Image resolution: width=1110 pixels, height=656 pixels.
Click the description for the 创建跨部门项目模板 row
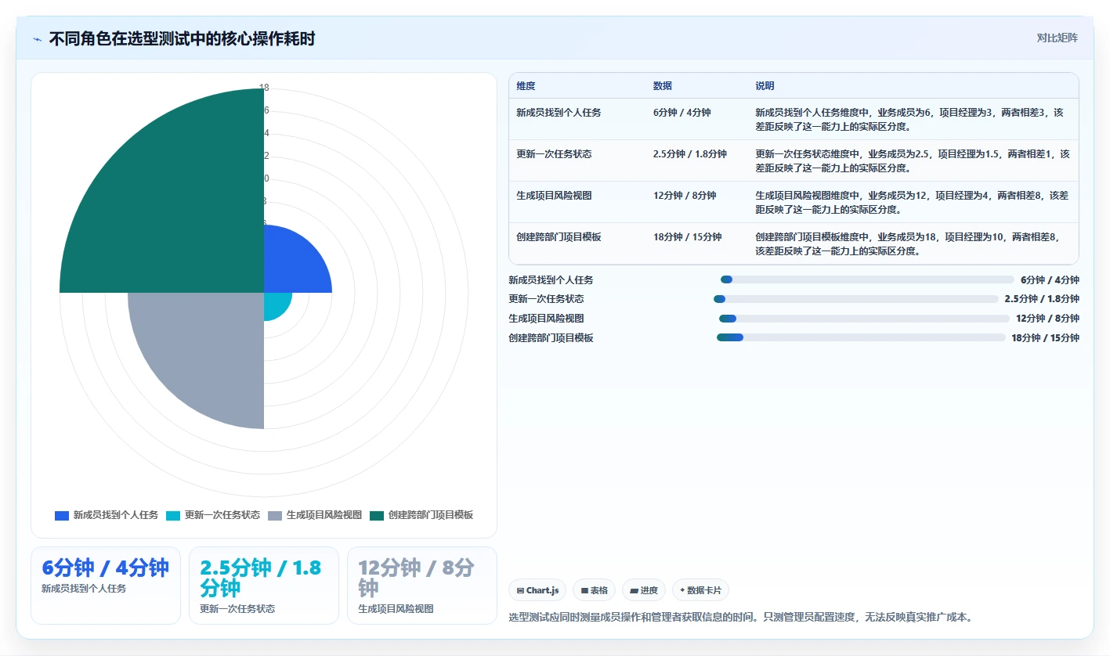(906, 243)
